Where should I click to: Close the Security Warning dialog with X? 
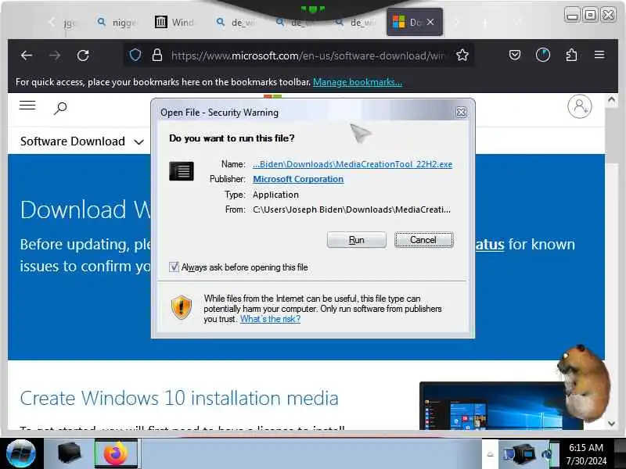pyautogui.click(x=461, y=113)
